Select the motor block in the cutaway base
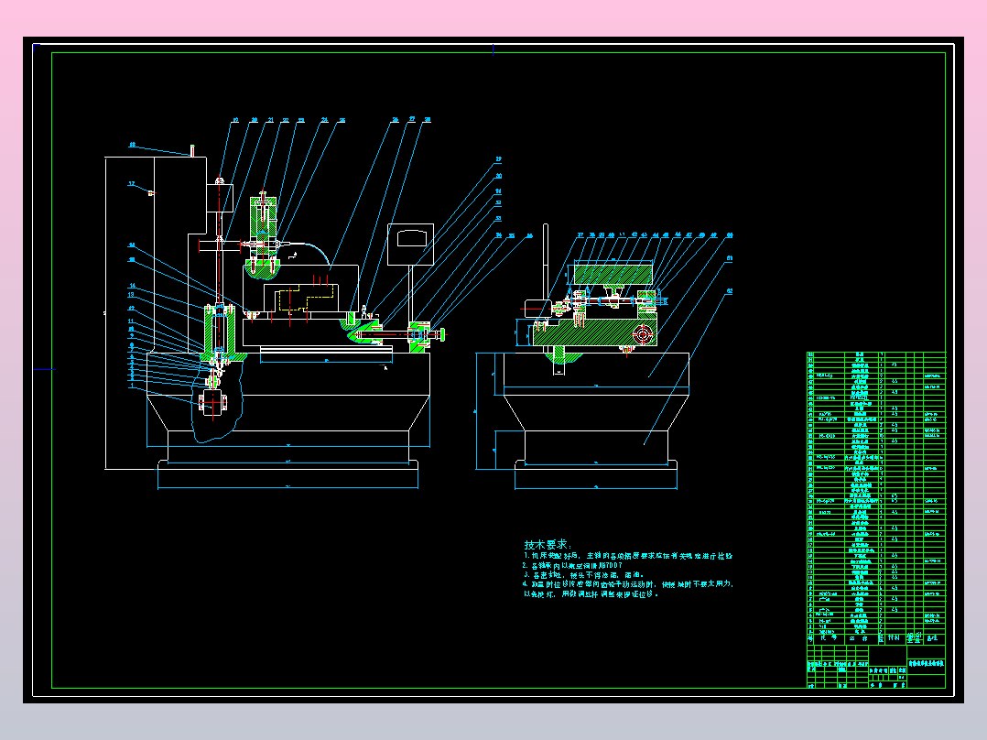Viewport: 987px width, 740px height. pos(212,400)
